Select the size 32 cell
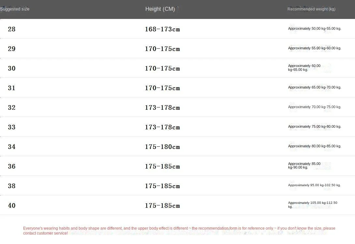 click(x=12, y=107)
